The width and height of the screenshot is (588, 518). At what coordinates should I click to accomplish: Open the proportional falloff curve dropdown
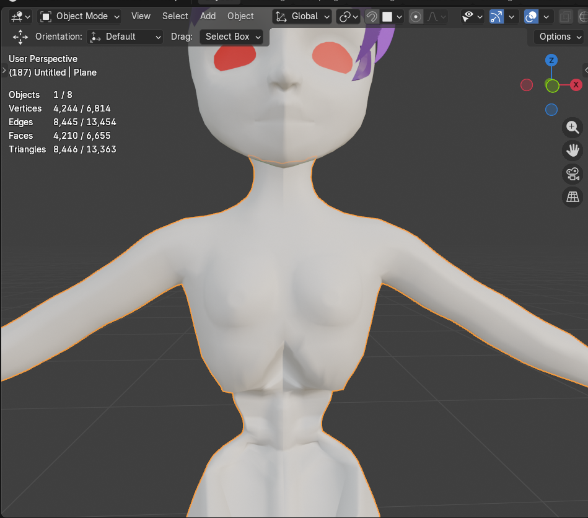tap(436, 17)
